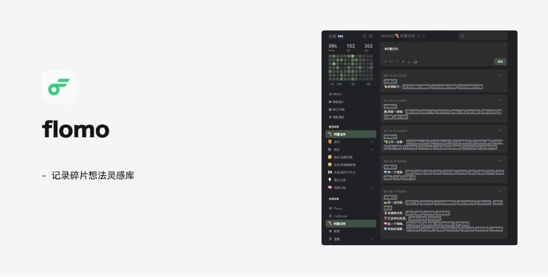
Task: Toggle bold formatting in memo editor
Action: pos(403,61)
